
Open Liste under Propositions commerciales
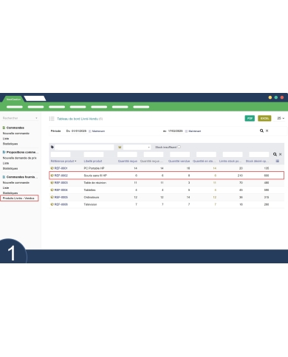(x=6, y=163)
